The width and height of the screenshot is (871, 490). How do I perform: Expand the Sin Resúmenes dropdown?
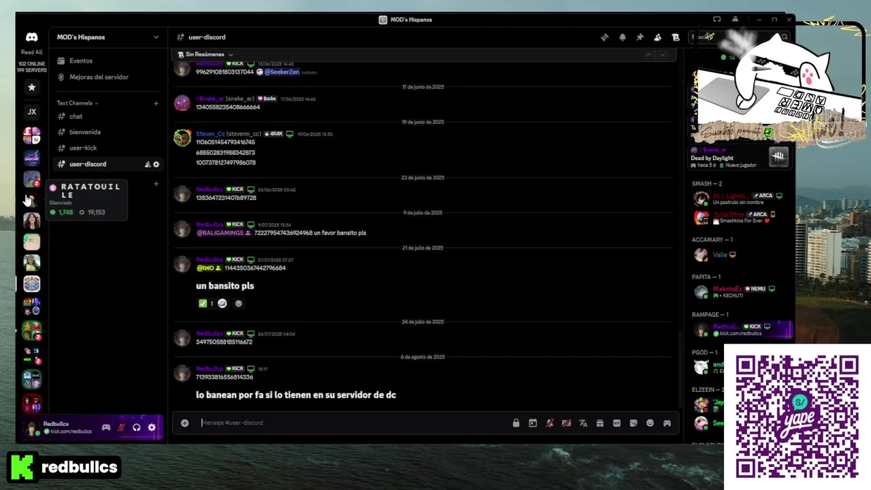tap(205, 54)
